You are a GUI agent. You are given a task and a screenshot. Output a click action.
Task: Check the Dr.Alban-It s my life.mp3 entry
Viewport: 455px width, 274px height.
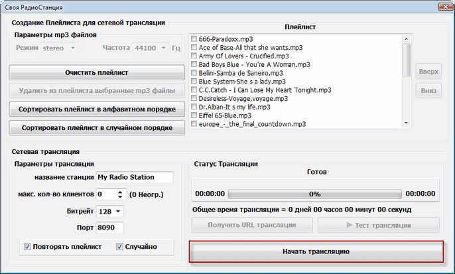(194, 107)
